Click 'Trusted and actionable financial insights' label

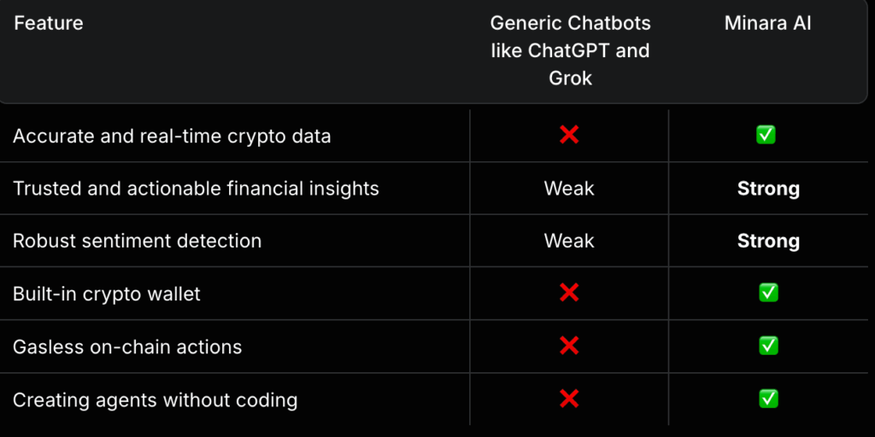[196, 189]
